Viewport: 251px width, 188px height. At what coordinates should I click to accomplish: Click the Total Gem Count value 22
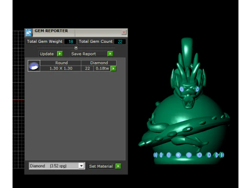[x=120, y=42]
